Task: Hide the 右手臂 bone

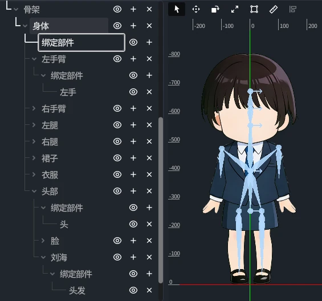Action: (x=117, y=108)
